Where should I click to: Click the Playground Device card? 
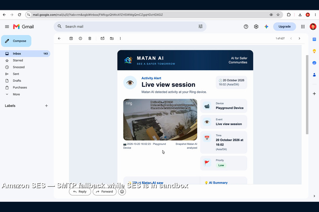tap(224, 106)
